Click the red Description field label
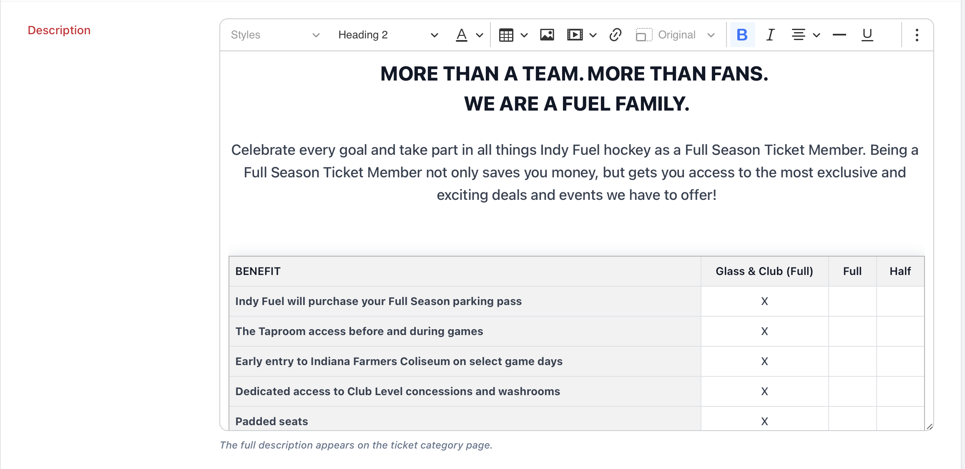The width and height of the screenshot is (965, 469). (x=59, y=30)
